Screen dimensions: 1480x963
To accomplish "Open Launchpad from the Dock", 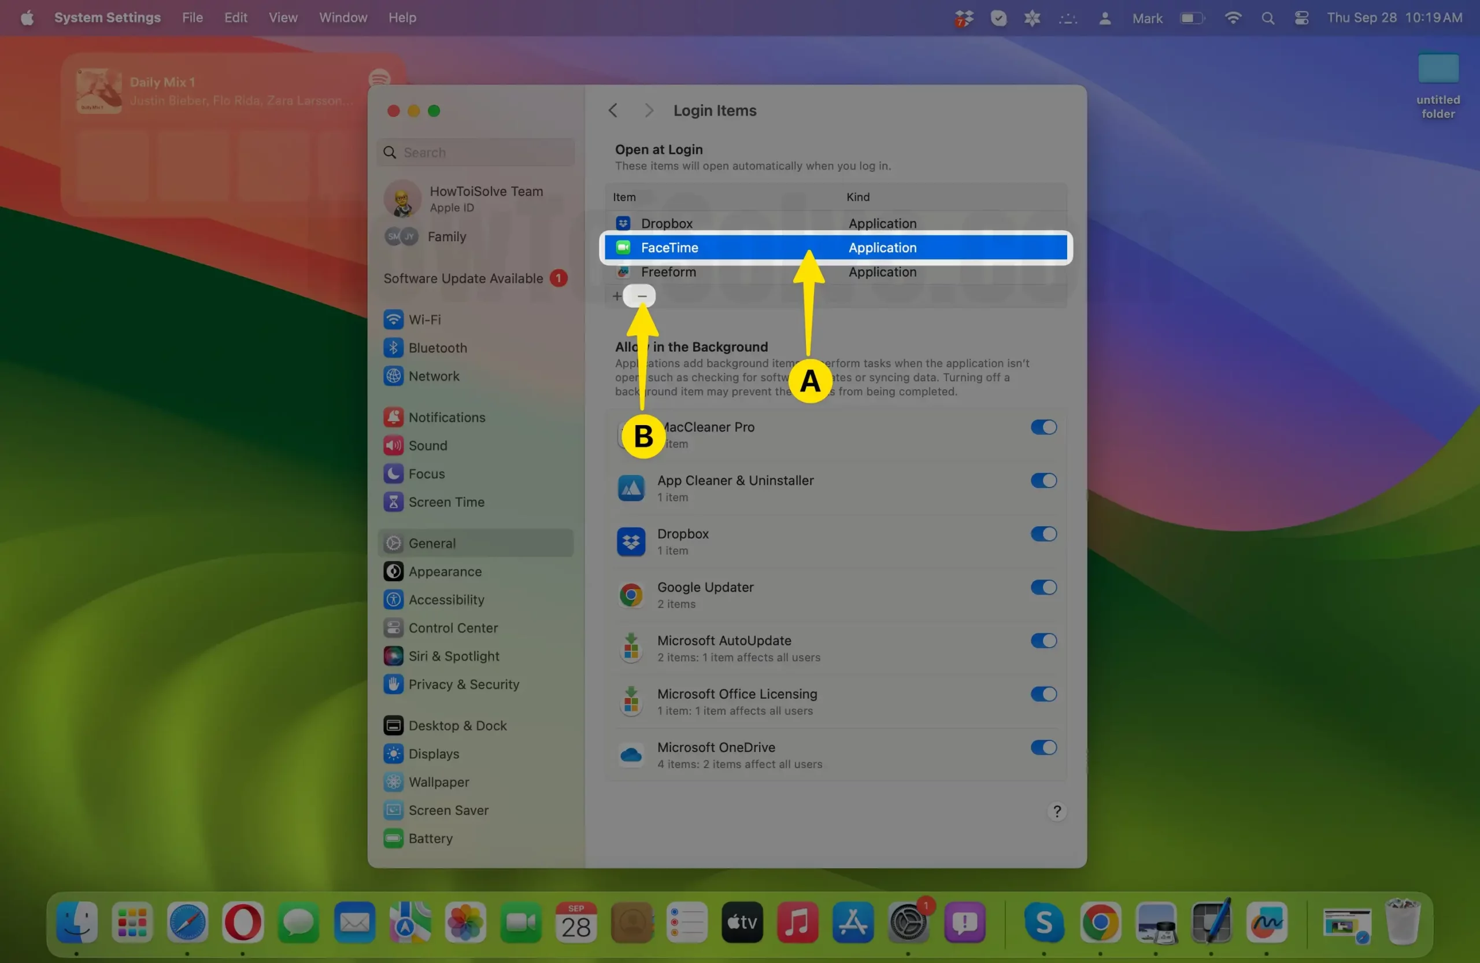I will click(132, 922).
